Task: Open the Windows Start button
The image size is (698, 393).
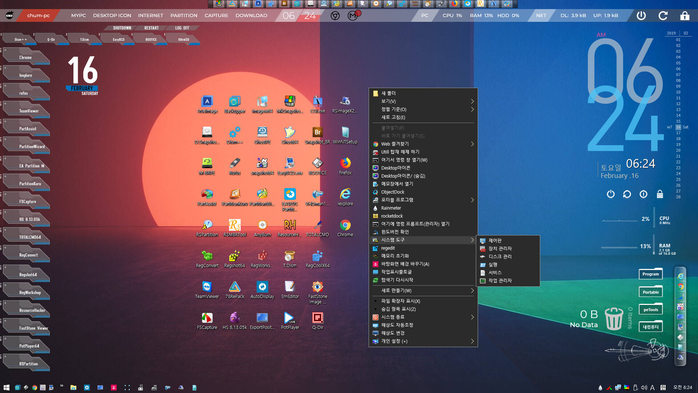Action: pos(6,388)
